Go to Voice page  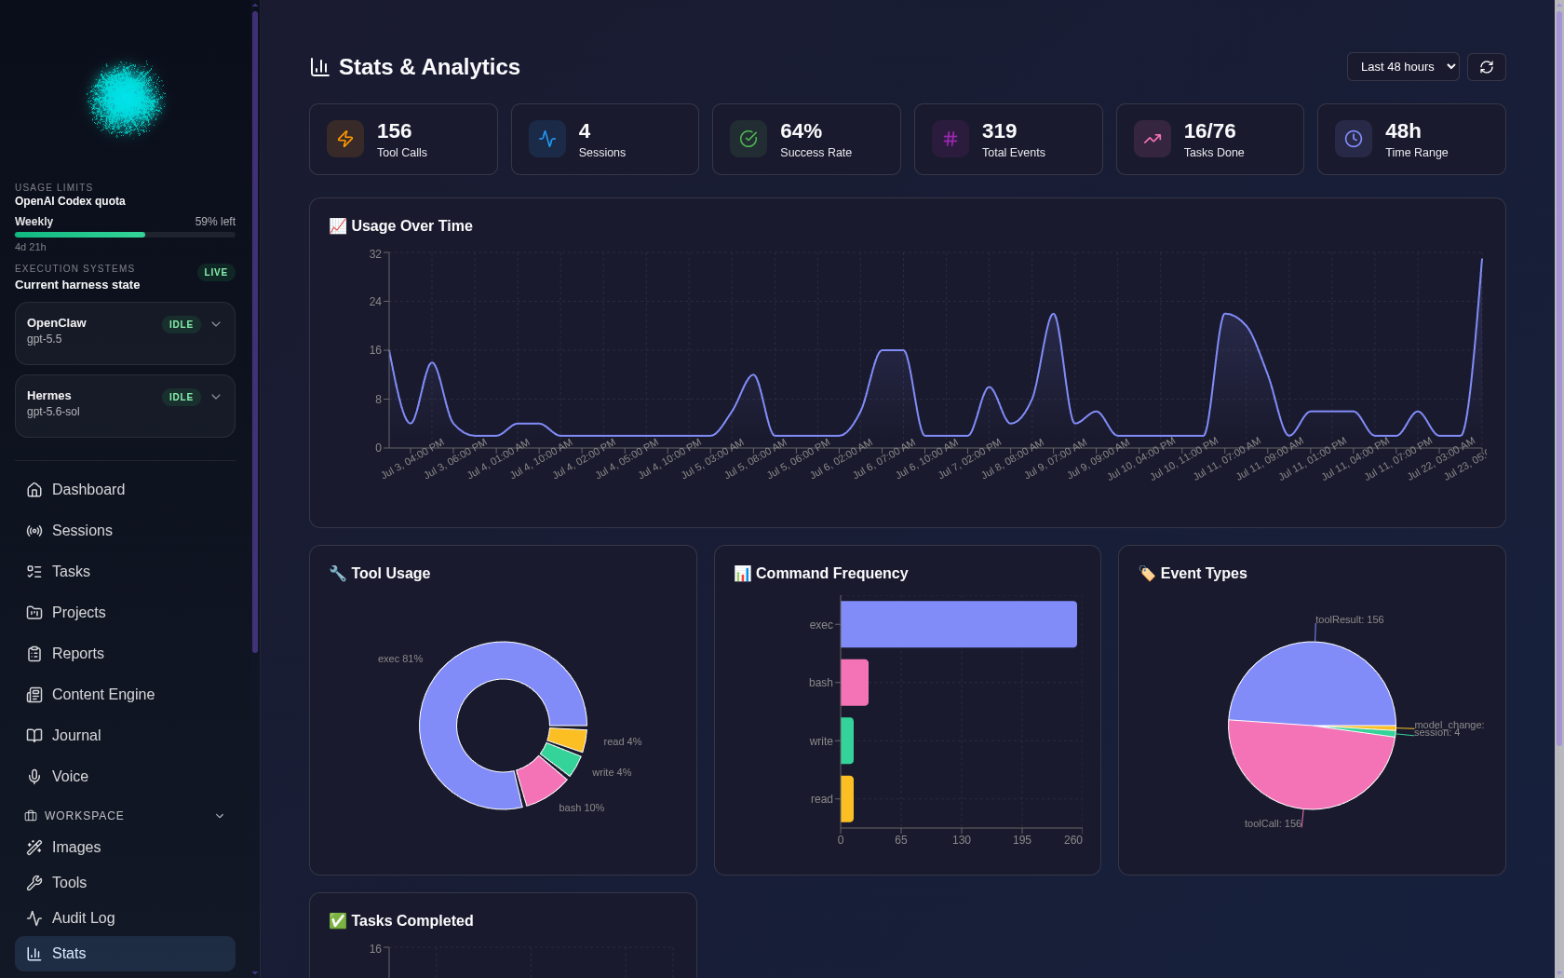click(x=125, y=777)
